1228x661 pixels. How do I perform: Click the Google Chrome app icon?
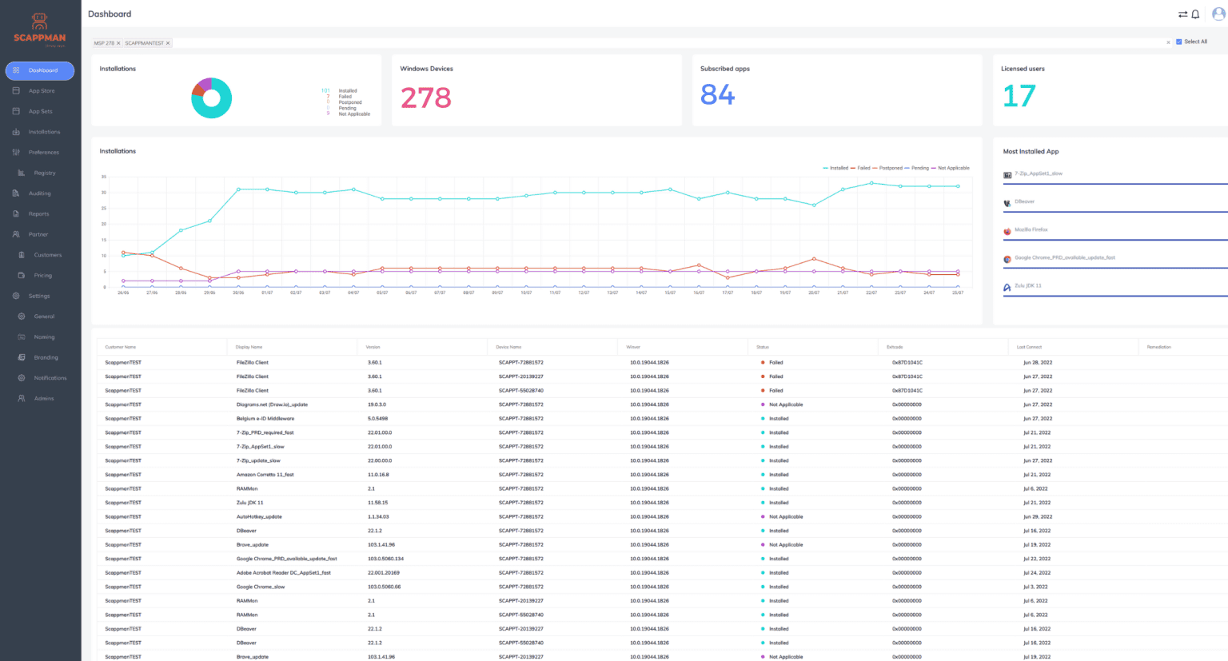click(1007, 260)
